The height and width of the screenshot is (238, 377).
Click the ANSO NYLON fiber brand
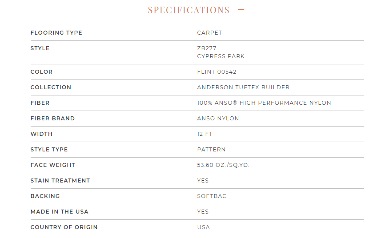pyautogui.click(x=218, y=119)
